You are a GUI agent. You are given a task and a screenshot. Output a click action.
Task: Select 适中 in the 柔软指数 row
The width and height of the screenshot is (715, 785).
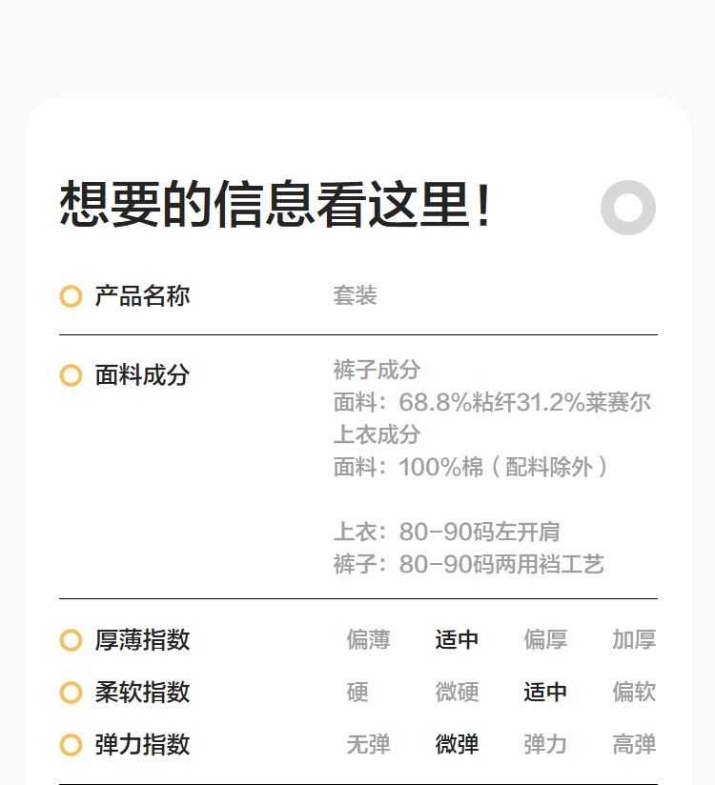tap(545, 693)
